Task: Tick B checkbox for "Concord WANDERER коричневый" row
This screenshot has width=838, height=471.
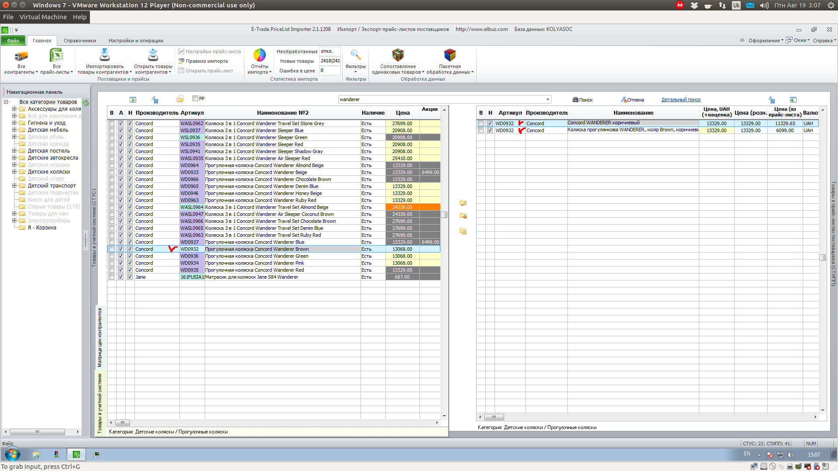Action: tap(481, 123)
